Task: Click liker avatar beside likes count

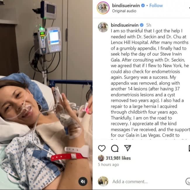Action: tap(101, 158)
